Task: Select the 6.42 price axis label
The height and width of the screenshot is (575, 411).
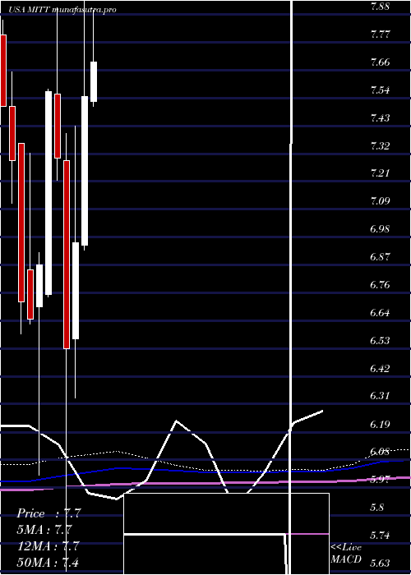Action: tap(380, 369)
